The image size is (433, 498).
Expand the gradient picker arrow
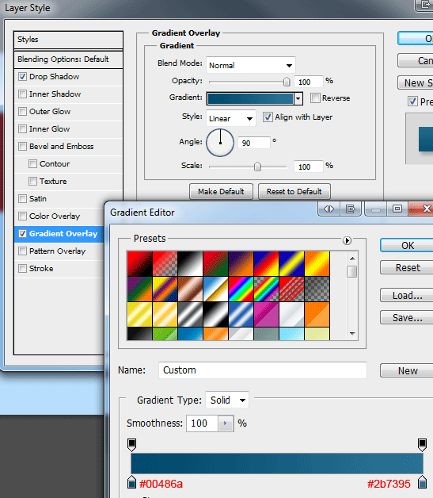coord(298,99)
